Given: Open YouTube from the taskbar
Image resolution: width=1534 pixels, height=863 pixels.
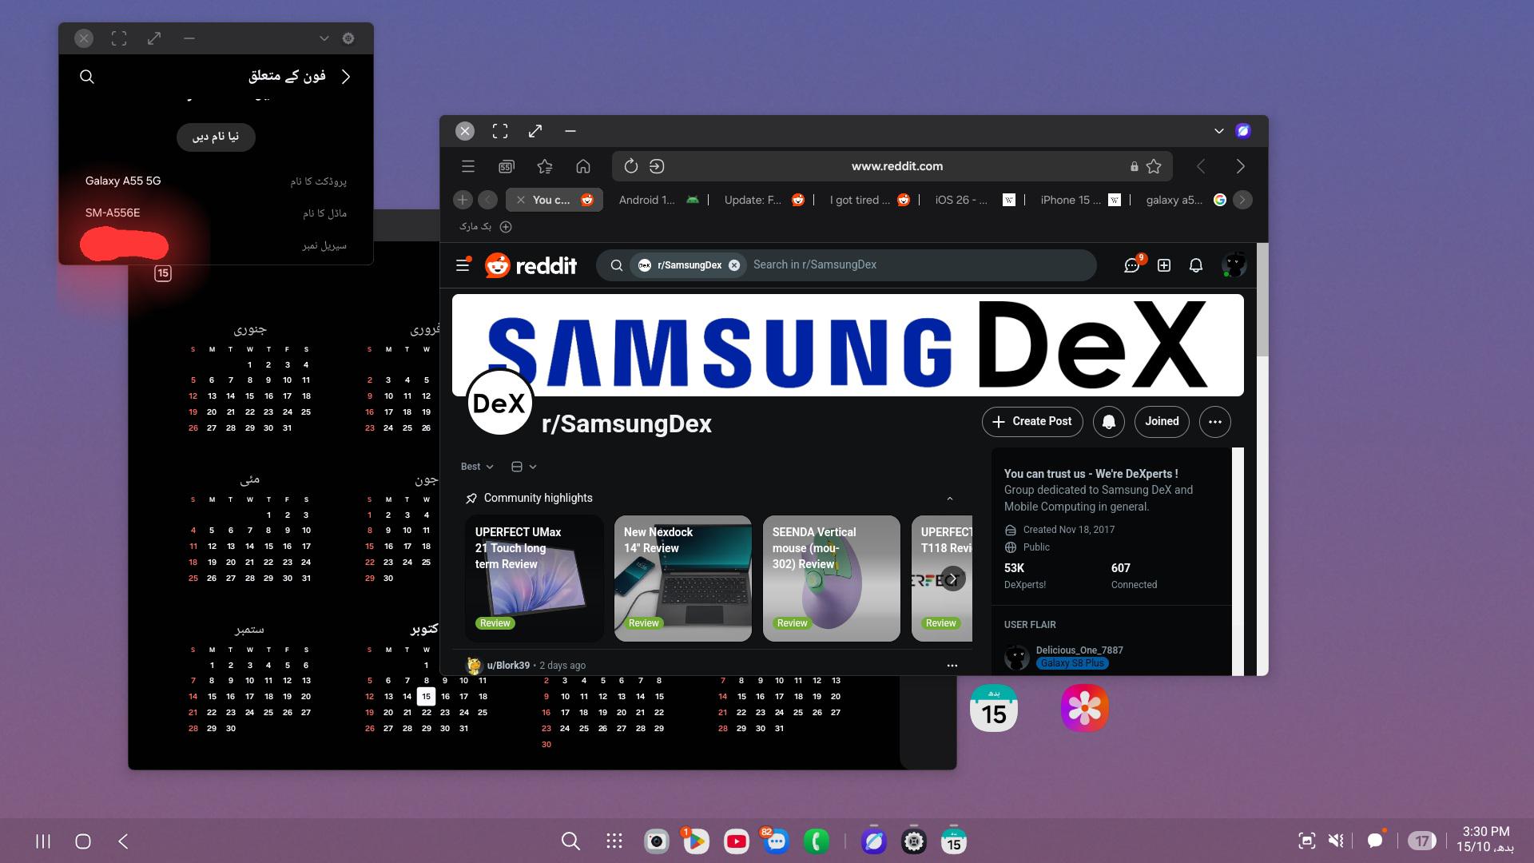Looking at the screenshot, I should pyautogui.click(x=736, y=841).
